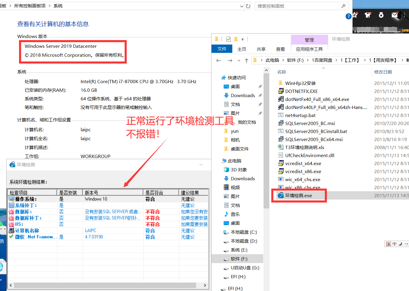Image resolution: width=409 pixels, height=291 pixels.
Task: Open 视频 folder in navigation pane
Action: pyautogui.click(x=235, y=187)
